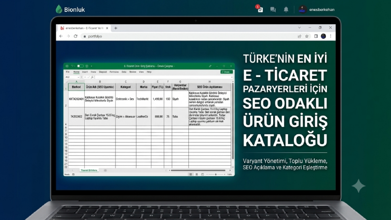Open the browser tab search chevron
This screenshot has height=220, width=391.
point(299,28)
